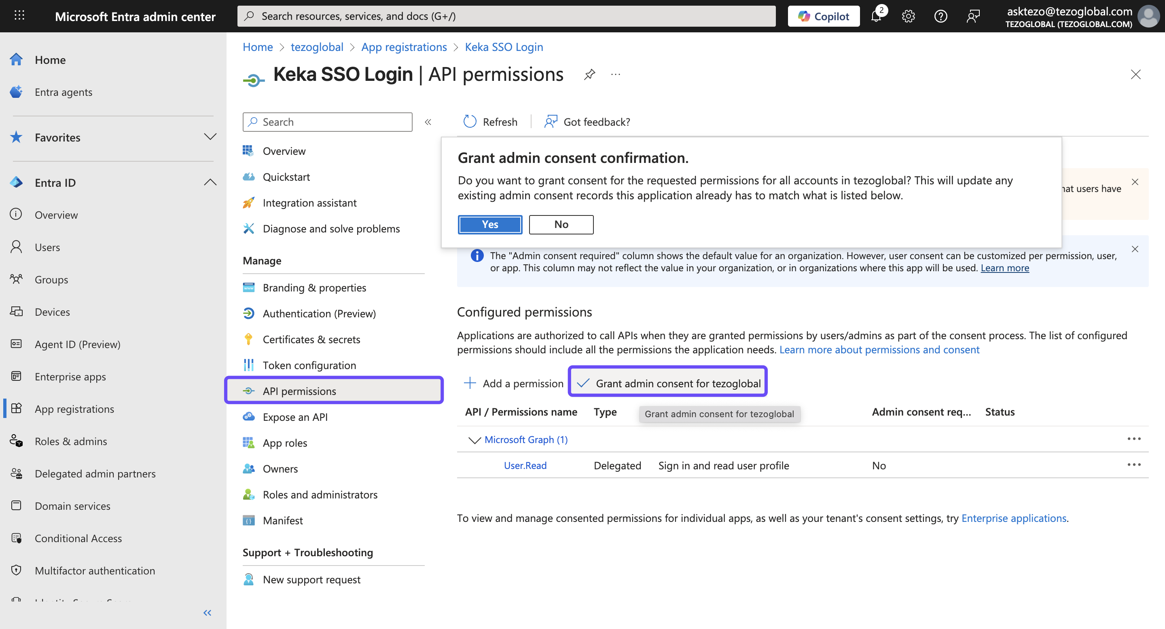Open Certificates & secrets menu item
The image size is (1165, 629).
click(311, 339)
